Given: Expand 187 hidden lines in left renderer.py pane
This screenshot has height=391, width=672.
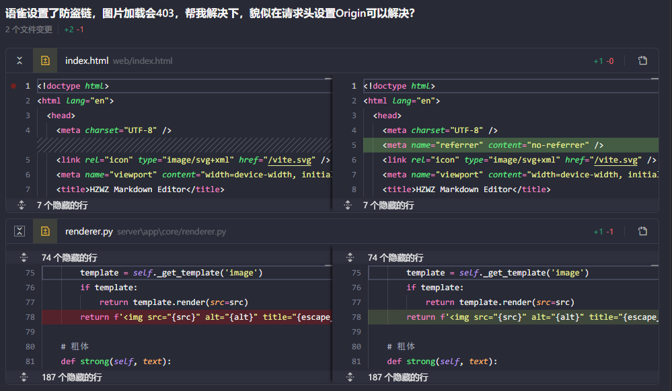Looking at the screenshot, I should coord(24,377).
